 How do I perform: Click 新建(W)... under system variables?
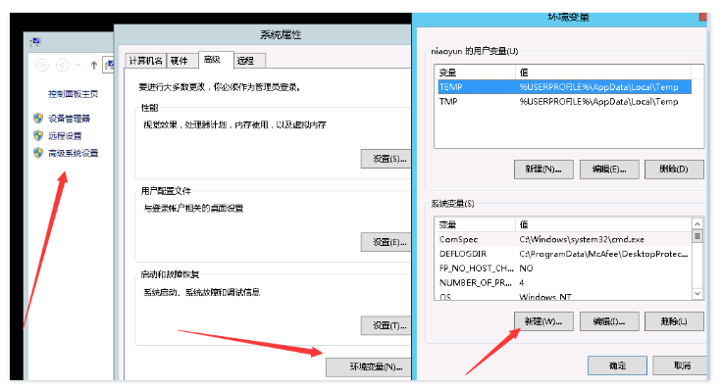tap(543, 321)
